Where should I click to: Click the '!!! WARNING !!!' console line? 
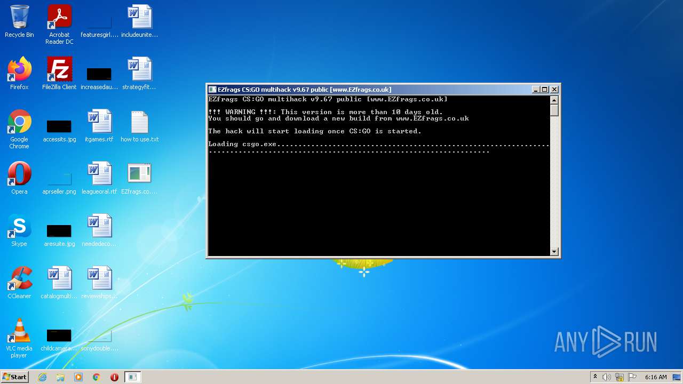pyautogui.click(x=325, y=112)
